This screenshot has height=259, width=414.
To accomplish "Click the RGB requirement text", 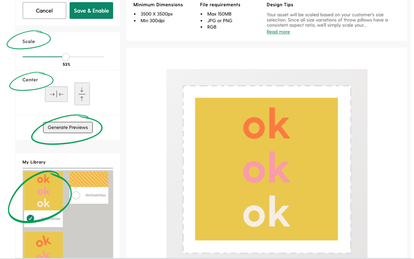I will 212,27.
